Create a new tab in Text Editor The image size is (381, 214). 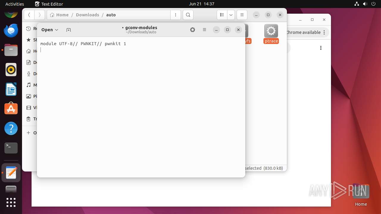[x=68, y=30]
